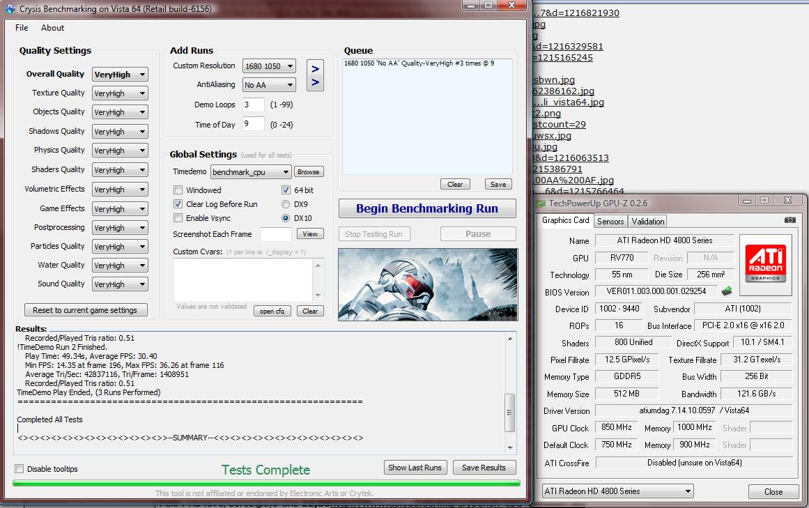Toggle Clear Log Before Run checkbox
This screenshot has width=809, height=508.
pyautogui.click(x=178, y=203)
